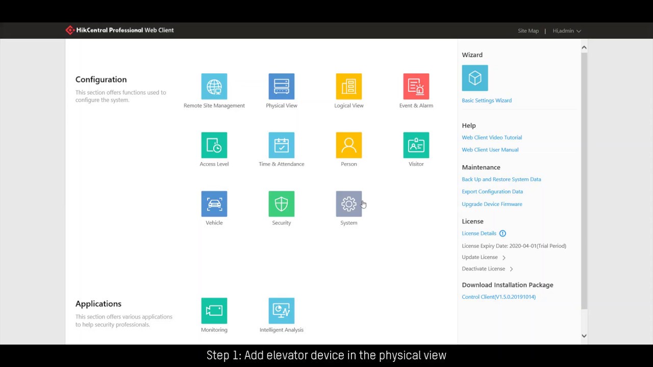The width and height of the screenshot is (653, 367).
Task: Click the License Expiry Date text
Action: [x=514, y=246]
